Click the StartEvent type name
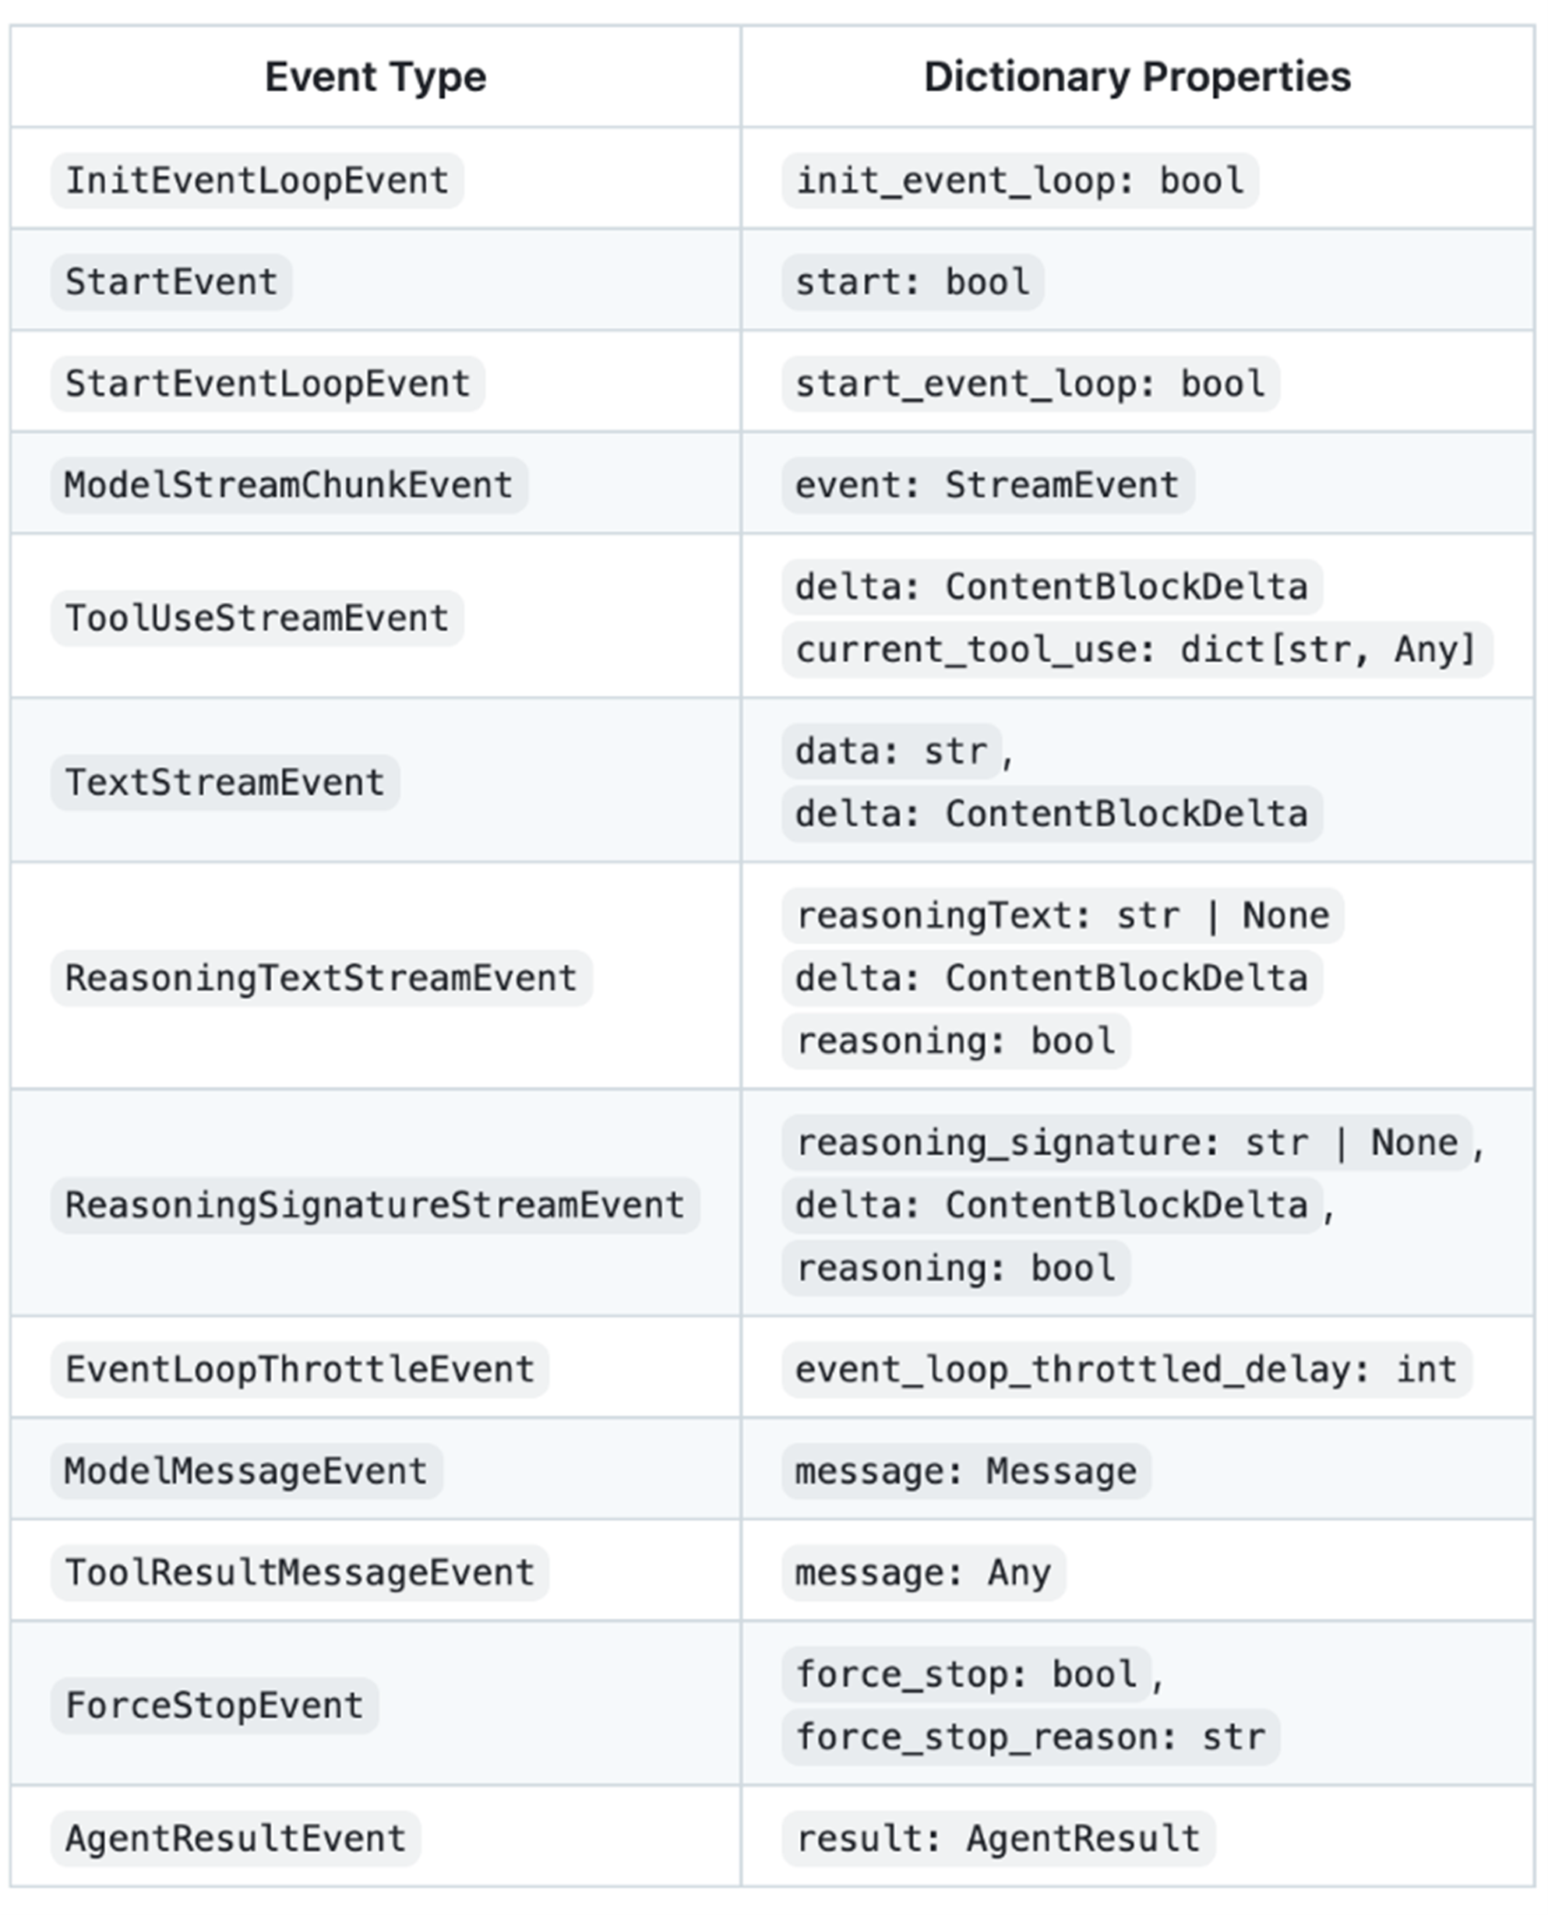The width and height of the screenshot is (1548, 1915). coord(171,283)
